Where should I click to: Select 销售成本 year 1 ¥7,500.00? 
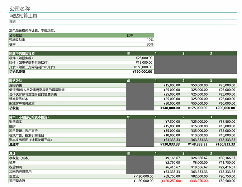pyautogui.click(x=172, y=122)
